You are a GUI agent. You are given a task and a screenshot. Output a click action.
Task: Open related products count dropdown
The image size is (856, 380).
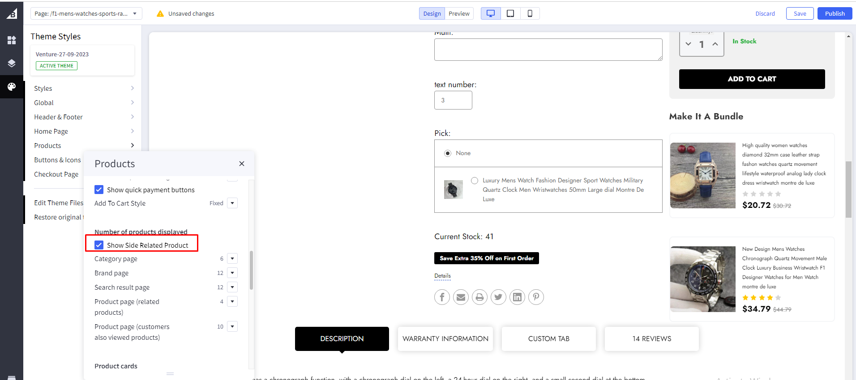(232, 301)
